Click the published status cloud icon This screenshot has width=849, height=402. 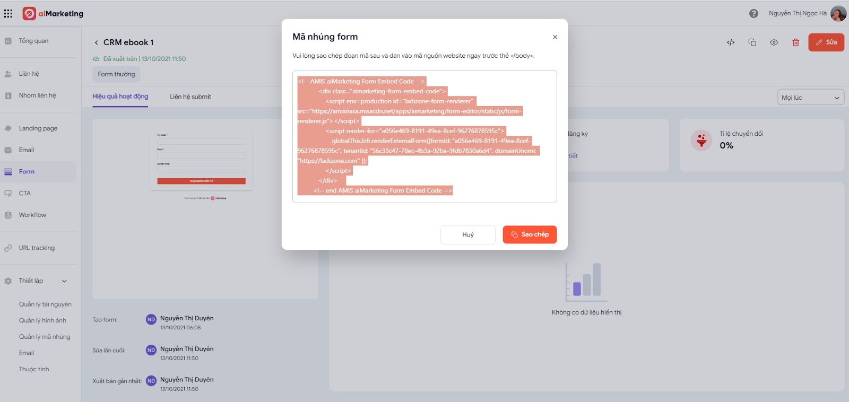[96, 59]
